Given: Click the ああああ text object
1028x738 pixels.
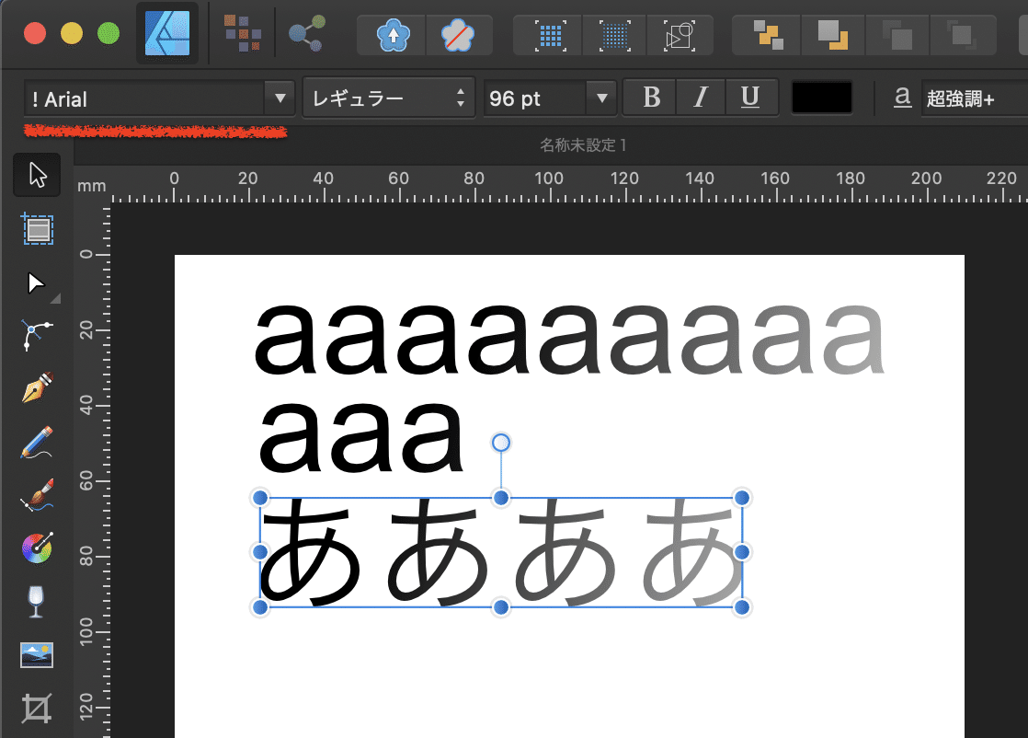Looking at the screenshot, I should (x=501, y=552).
